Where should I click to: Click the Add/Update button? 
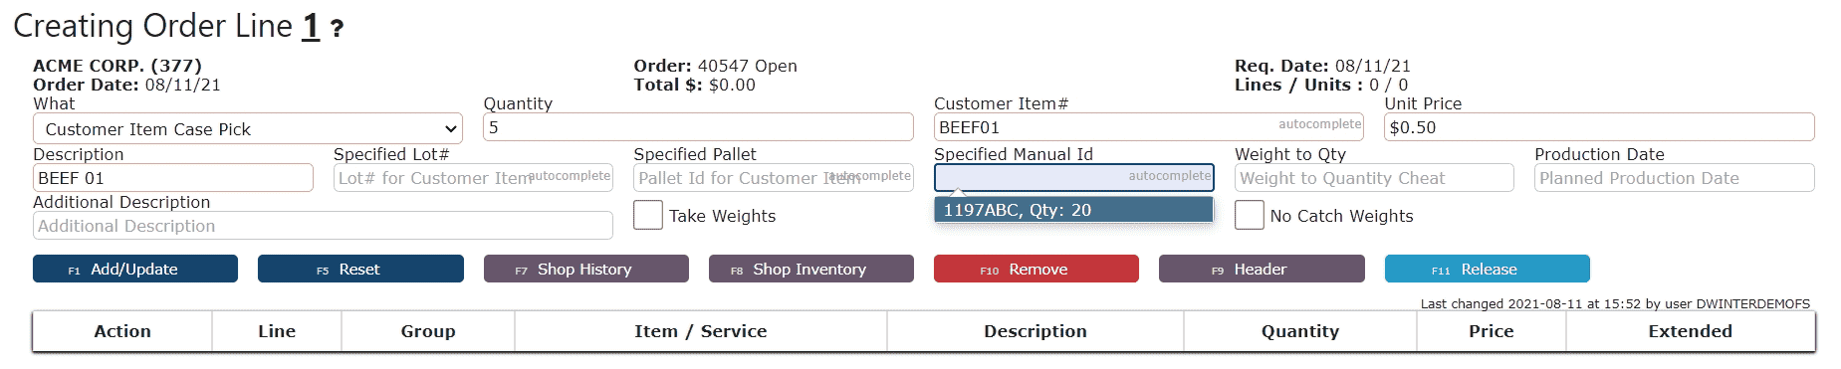pos(135,269)
